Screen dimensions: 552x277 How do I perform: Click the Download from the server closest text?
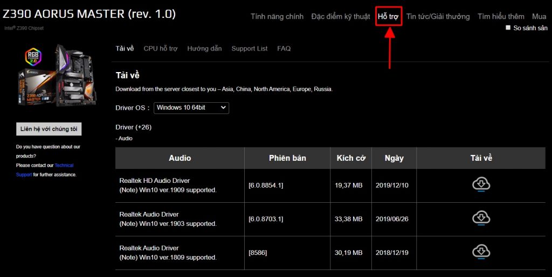pyautogui.click(x=224, y=89)
